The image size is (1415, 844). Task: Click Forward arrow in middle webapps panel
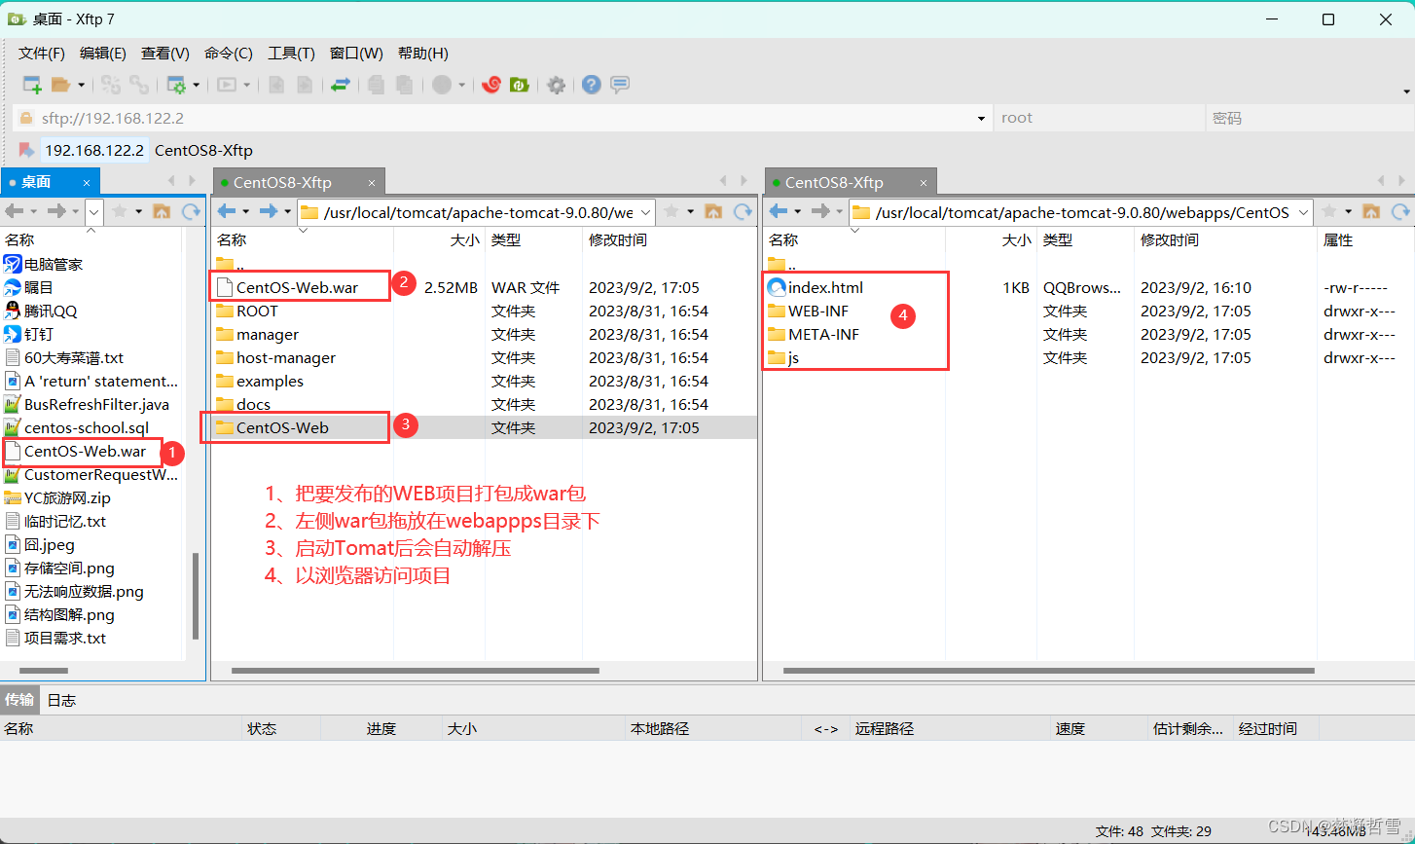point(268,211)
